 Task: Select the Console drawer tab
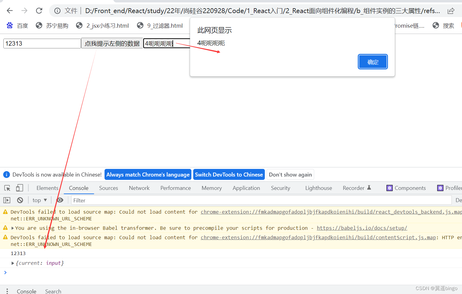(x=27, y=291)
